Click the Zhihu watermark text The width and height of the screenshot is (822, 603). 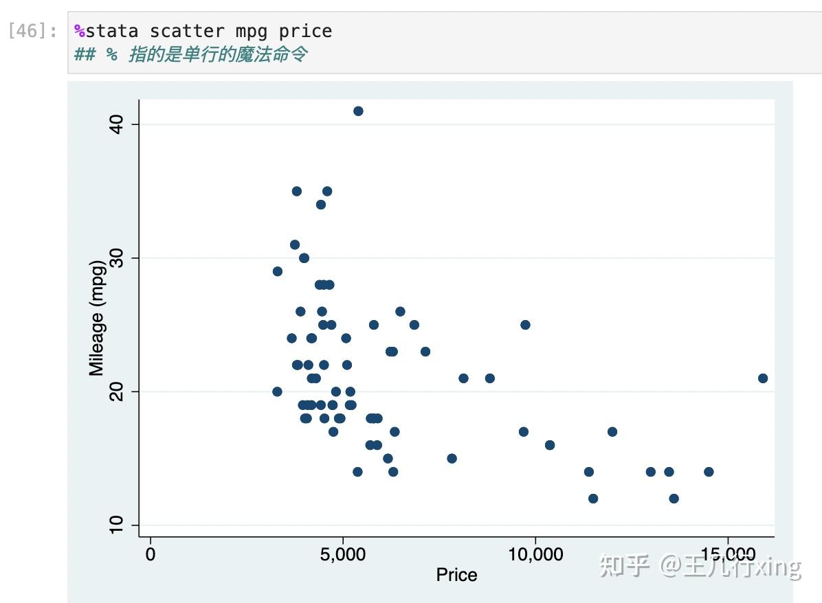(x=700, y=567)
